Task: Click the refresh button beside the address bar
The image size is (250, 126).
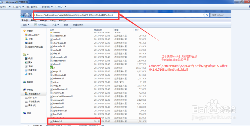Action: 207,15
